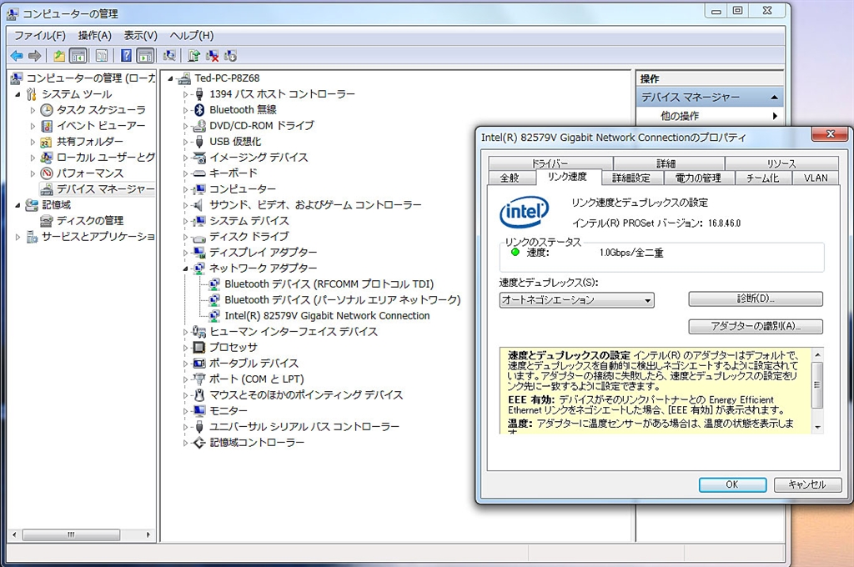Click the down arrow of the description scrollbar

pos(817,428)
